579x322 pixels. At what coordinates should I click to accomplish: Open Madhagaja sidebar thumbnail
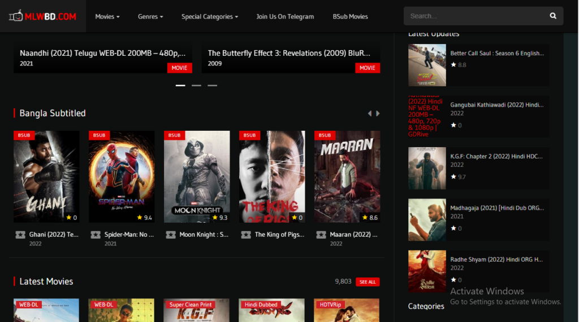tap(427, 220)
